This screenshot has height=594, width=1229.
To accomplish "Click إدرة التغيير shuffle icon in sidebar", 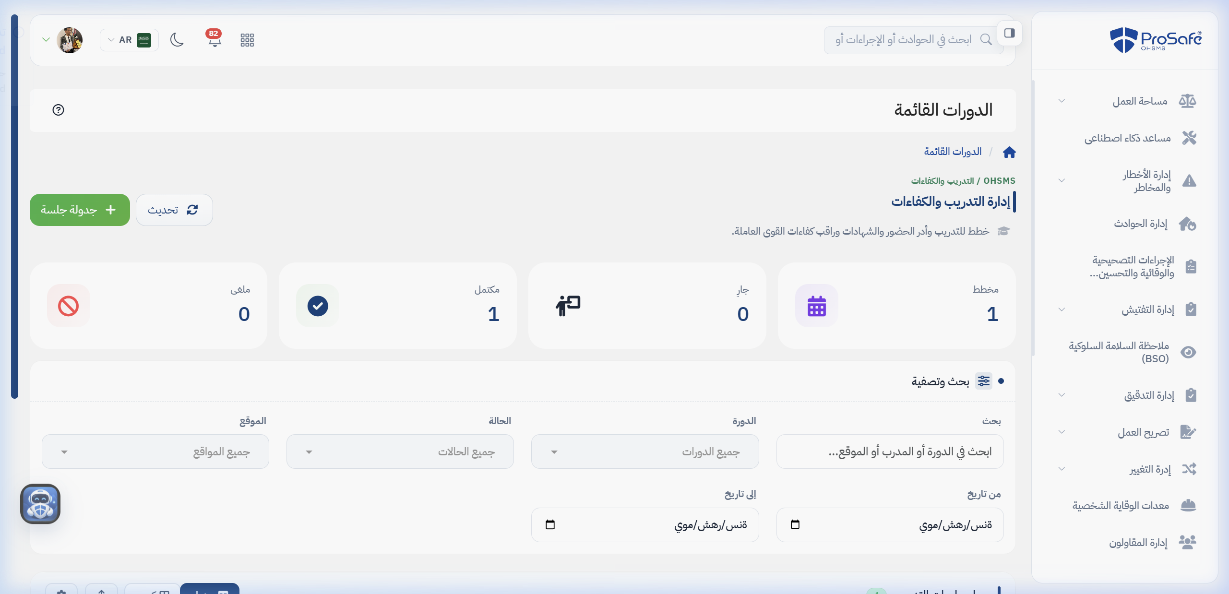I will [x=1189, y=469].
